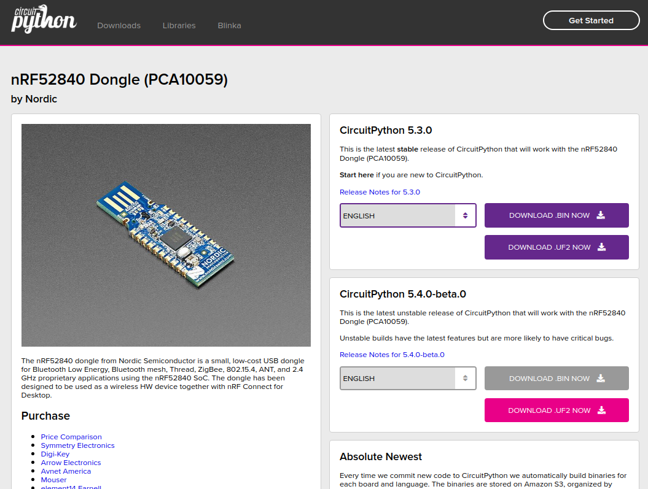This screenshot has height=489, width=648.
Task: Open the language dropdown for 5.4.0-beta.0
Action: (x=408, y=379)
